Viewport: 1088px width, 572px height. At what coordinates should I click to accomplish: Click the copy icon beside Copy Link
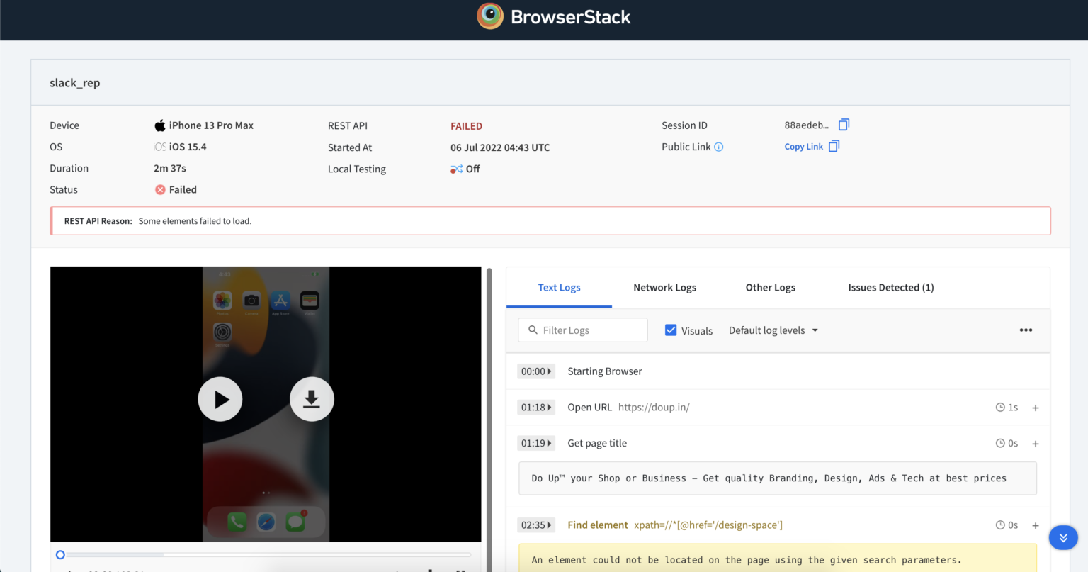click(x=834, y=145)
